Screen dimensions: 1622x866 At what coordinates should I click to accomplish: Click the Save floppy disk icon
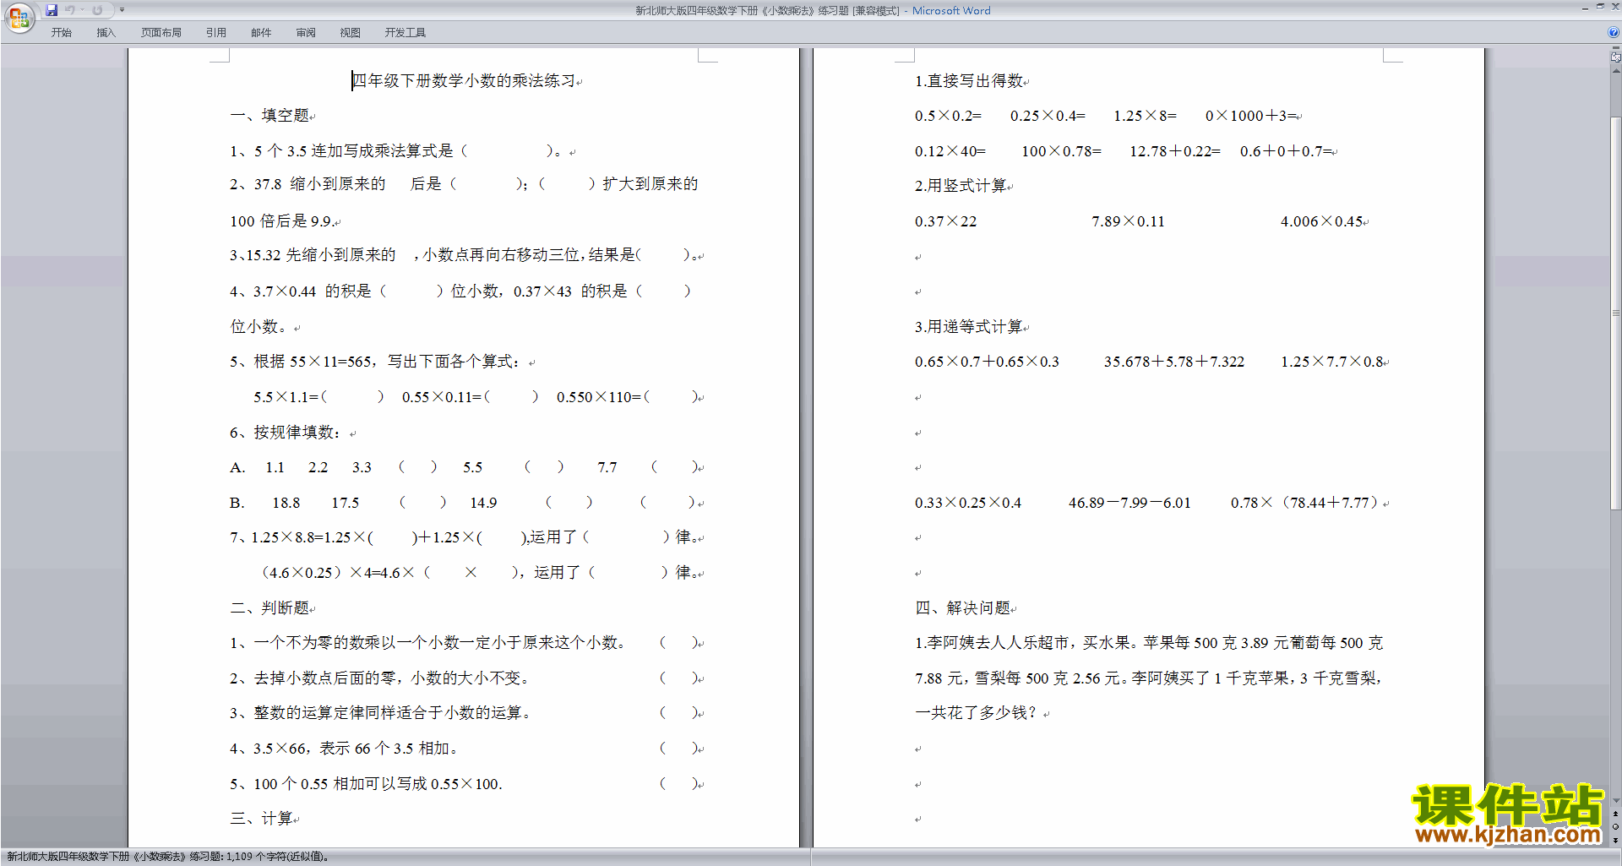pyautogui.click(x=52, y=10)
